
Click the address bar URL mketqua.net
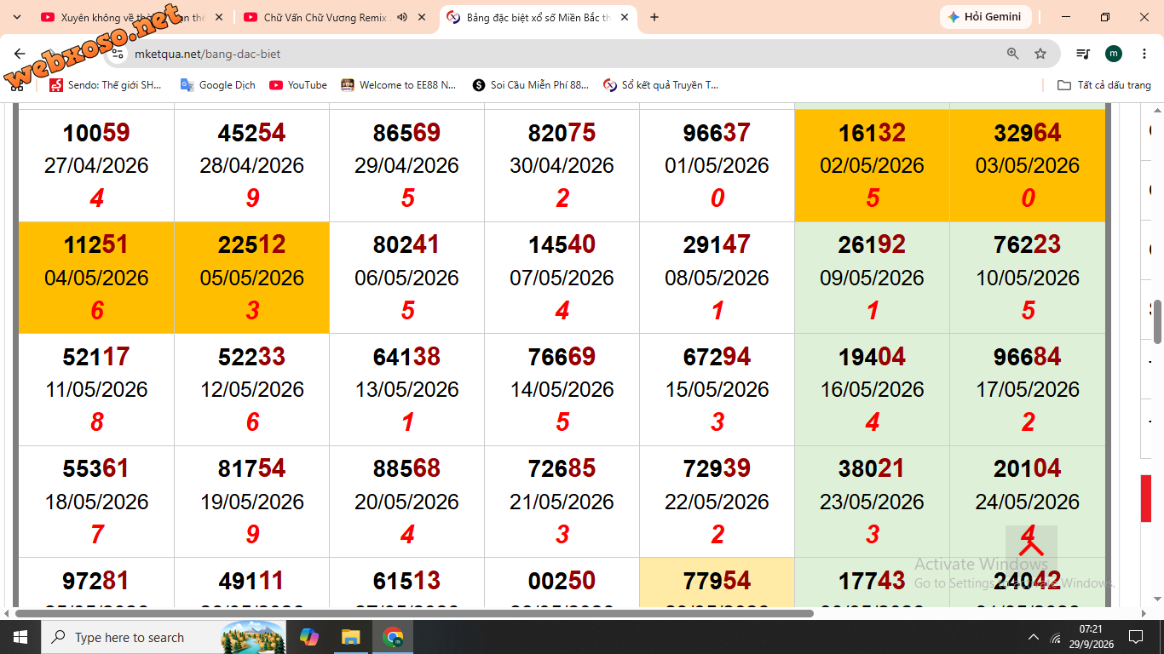tap(207, 54)
